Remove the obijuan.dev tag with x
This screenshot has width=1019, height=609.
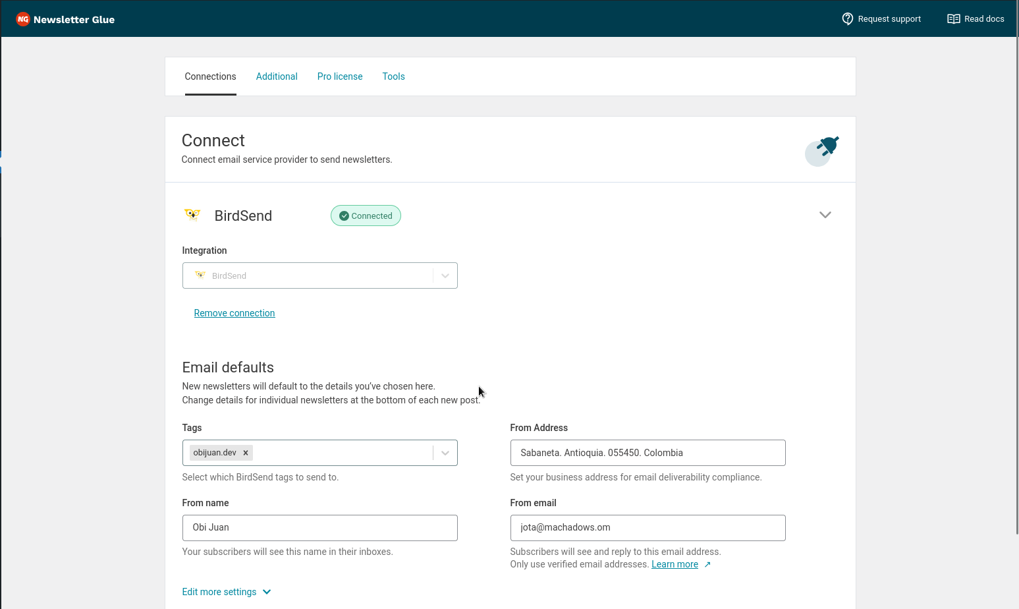tap(246, 453)
